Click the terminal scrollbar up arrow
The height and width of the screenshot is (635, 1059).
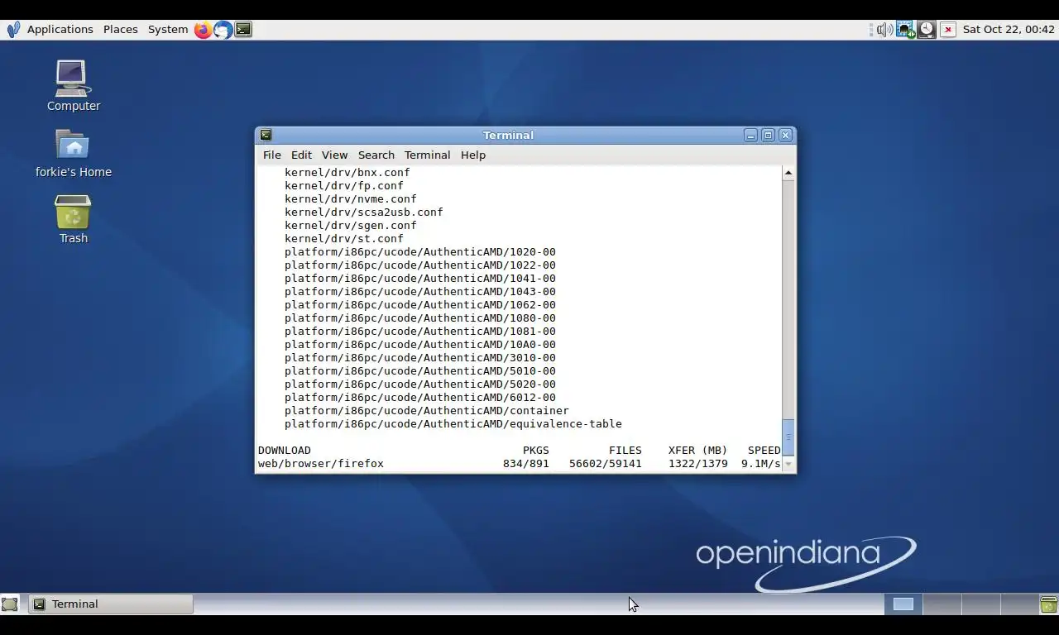[x=788, y=173]
